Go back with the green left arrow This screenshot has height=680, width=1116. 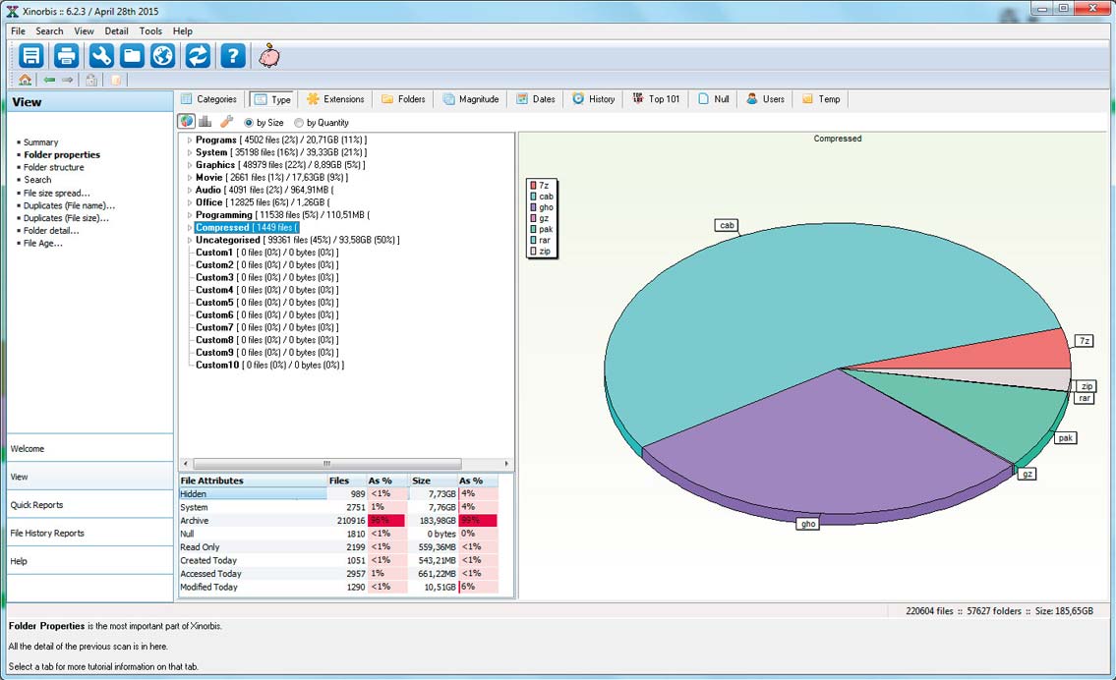pyautogui.click(x=49, y=80)
